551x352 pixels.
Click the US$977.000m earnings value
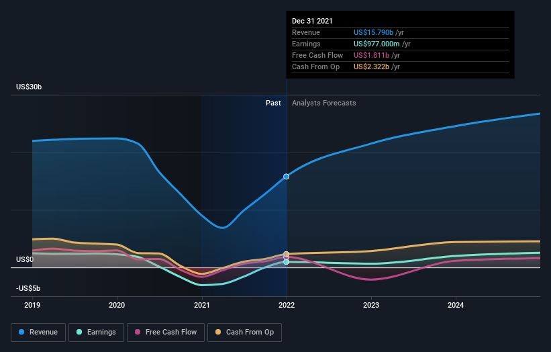pos(377,44)
